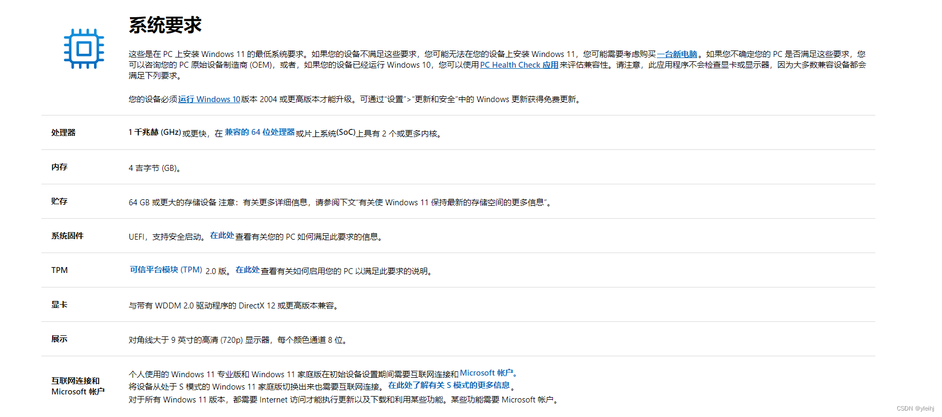The image size is (942, 417).
Task: Follow the 运行 Windows 10 link
Action: 210,99
